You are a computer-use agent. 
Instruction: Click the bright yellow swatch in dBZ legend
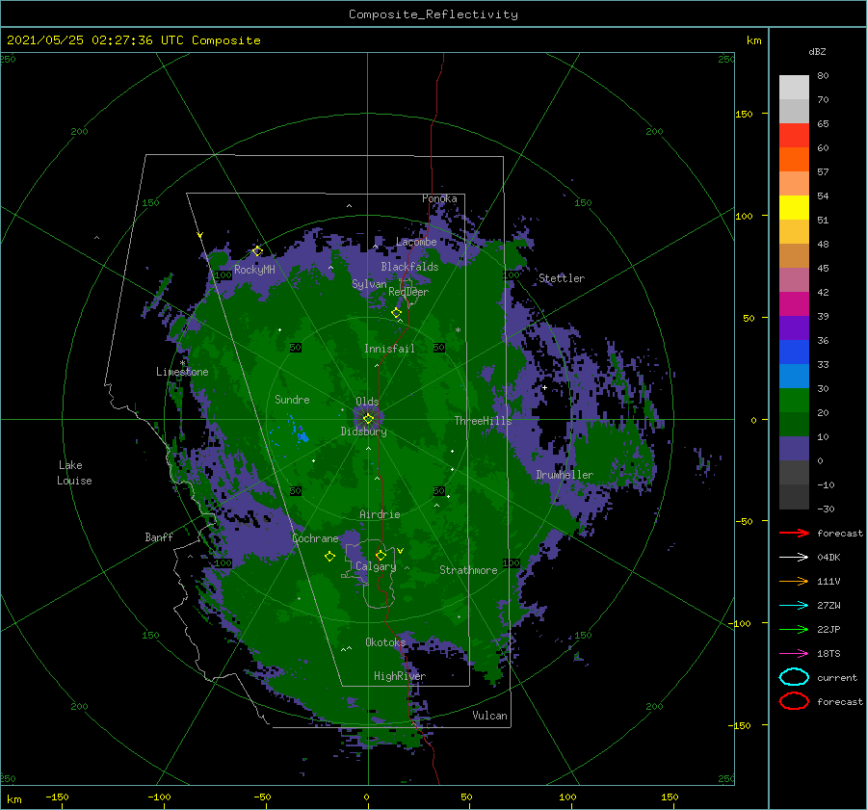pyautogui.click(x=794, y=207)
